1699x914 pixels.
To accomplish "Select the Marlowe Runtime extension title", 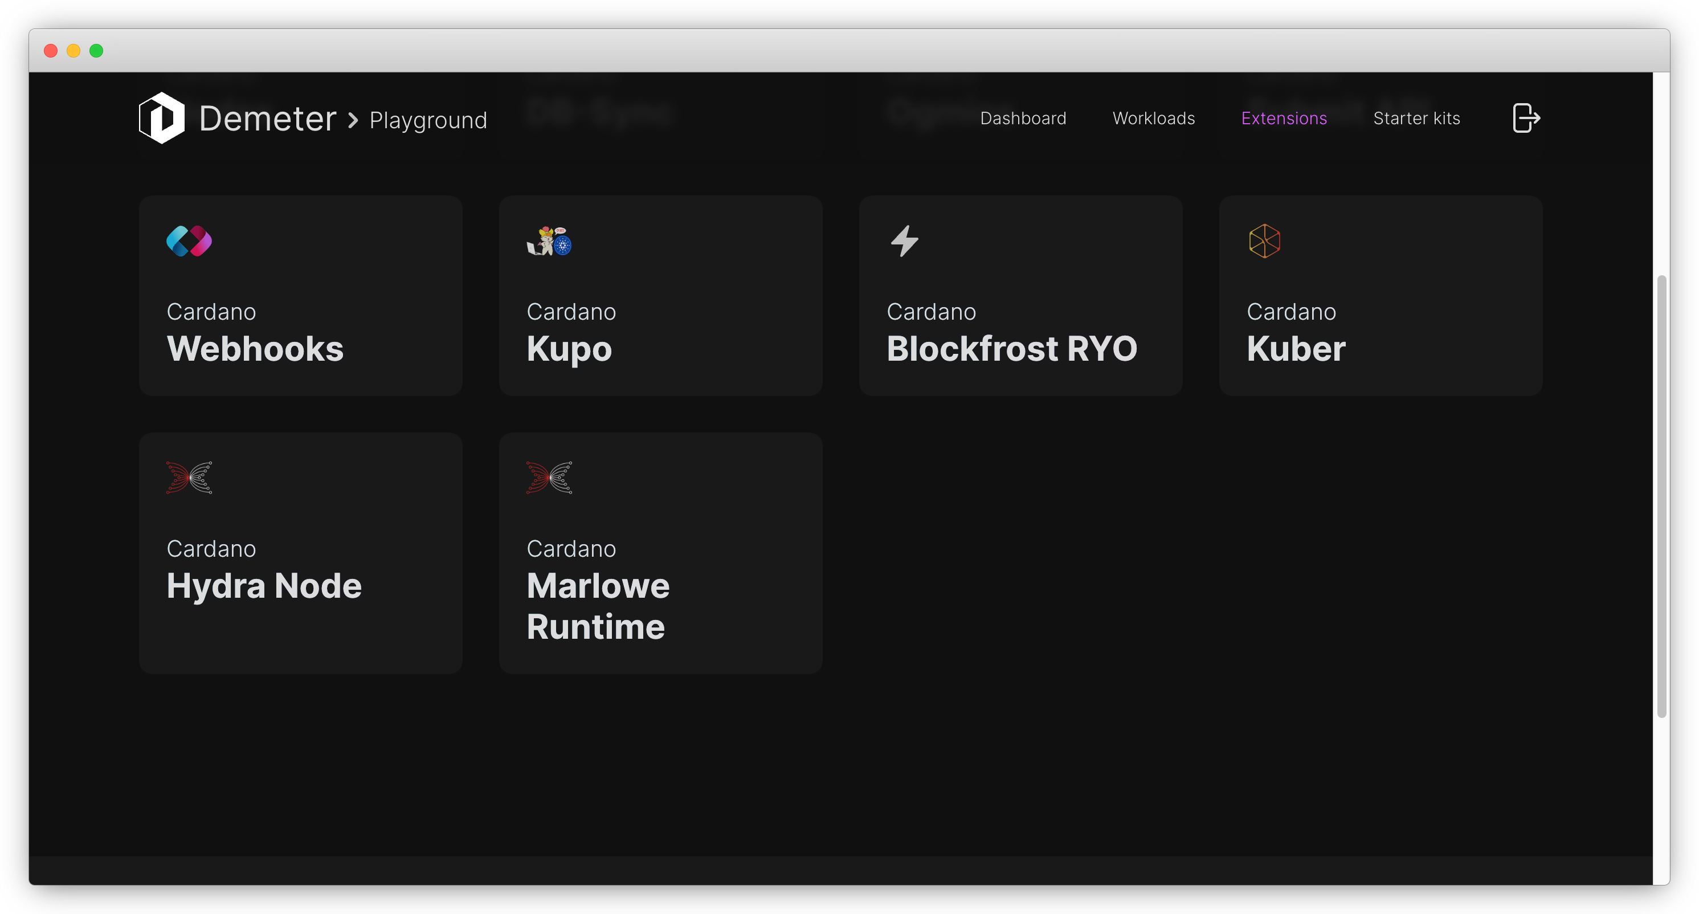I will [x=598, y=605].
